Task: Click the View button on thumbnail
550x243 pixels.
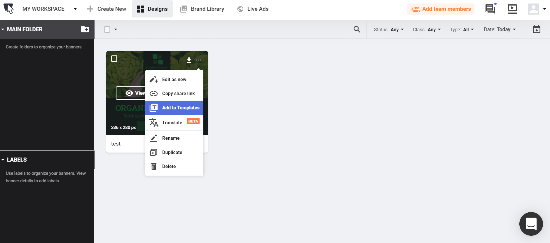Action: (131, 93)
